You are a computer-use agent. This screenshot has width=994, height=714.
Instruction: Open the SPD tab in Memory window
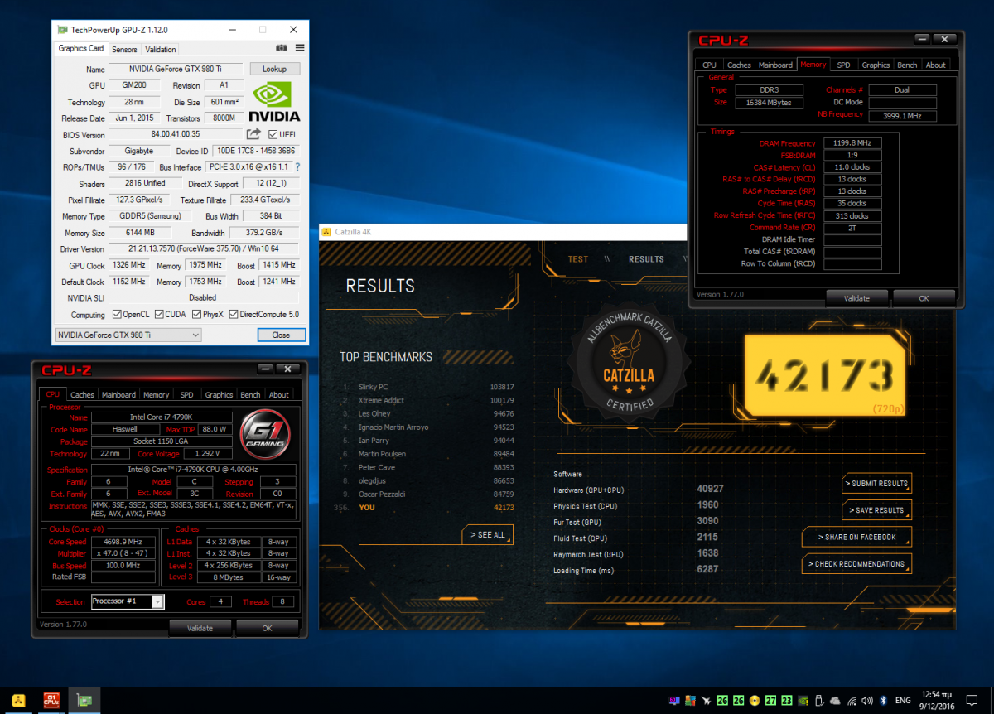pos(843,65)
